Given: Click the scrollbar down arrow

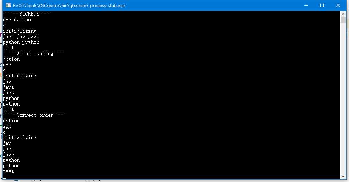Looking at the screenshot, I should coord(343,176).
